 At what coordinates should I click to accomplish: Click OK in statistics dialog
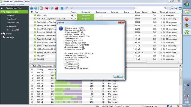click(x=118, y=76)
